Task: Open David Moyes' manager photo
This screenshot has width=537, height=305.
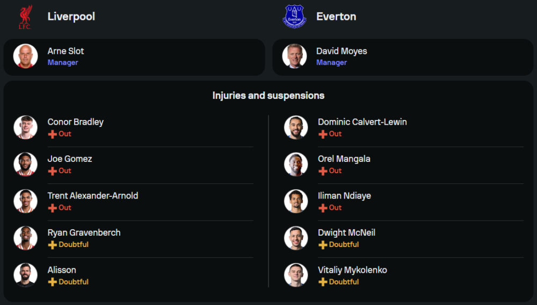Action: [294, 56]
